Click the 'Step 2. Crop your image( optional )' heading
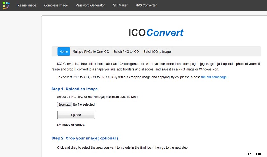The image size is (267, 157). pyautogui.click(x=85, y=138)
